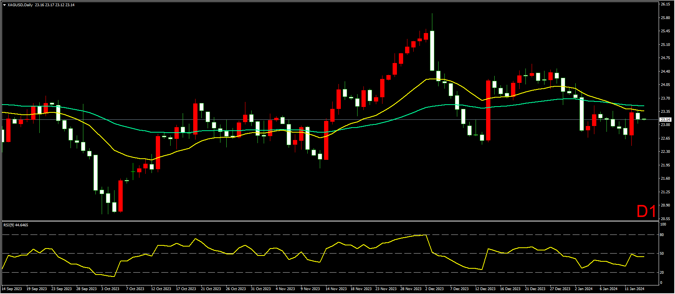The image size is (675, 294).
Task: Click the 16 Dec 2023 date label
Action: coord(510,289)
